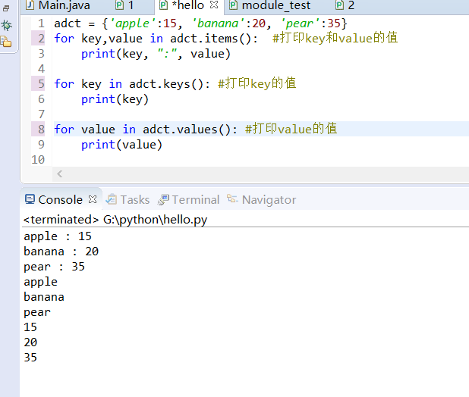Click line number 1 in the gutter

coord(41,23)
